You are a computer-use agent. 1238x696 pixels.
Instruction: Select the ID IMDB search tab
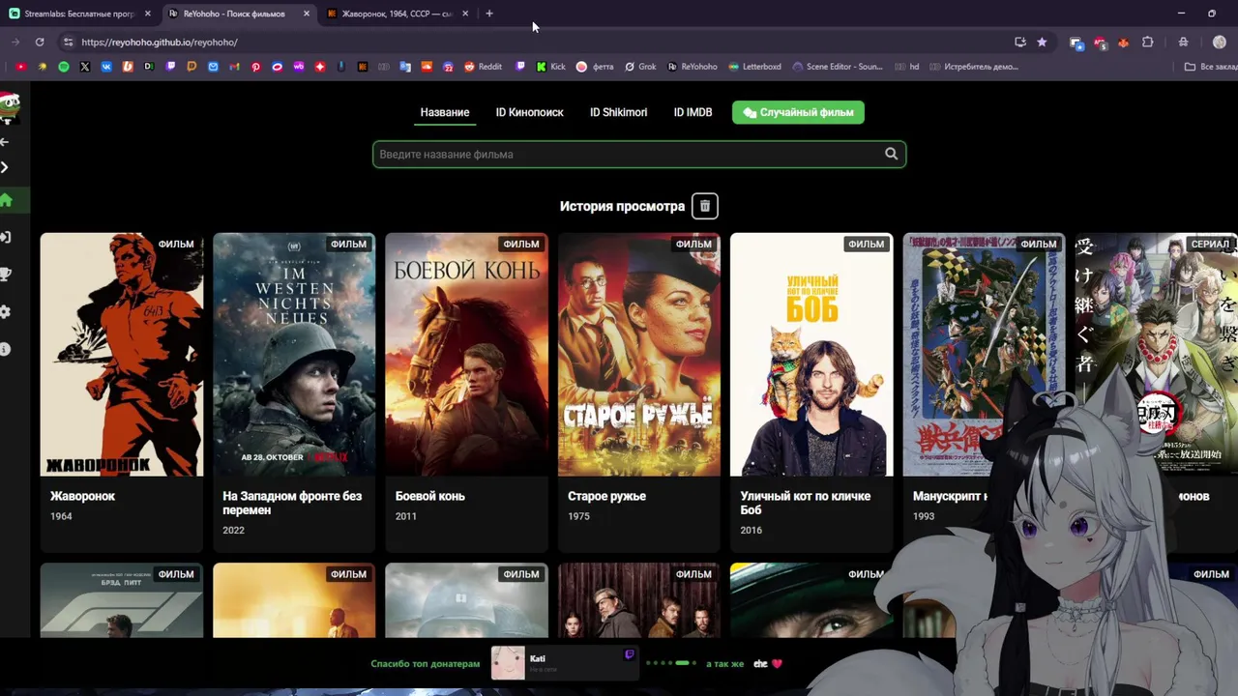[x=693, y=112]
